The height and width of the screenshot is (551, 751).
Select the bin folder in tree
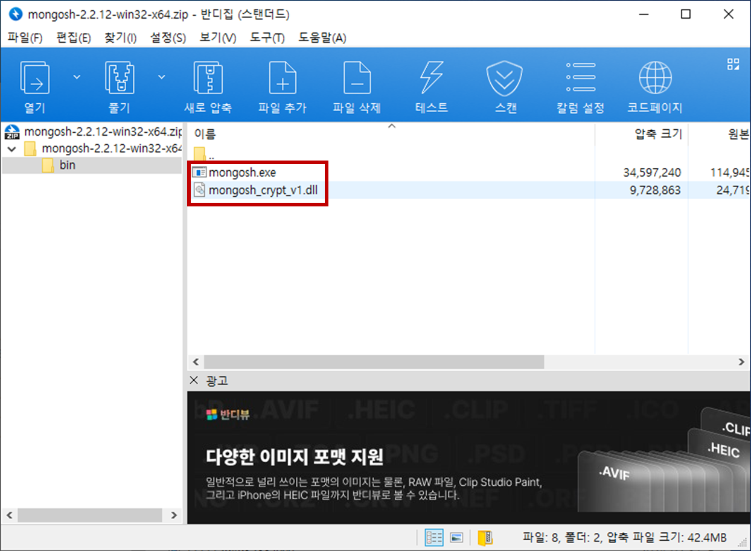(x=68, y=165)
